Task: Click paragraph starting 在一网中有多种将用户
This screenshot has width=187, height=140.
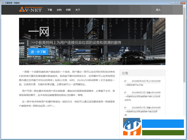Action: click(67, 104)
